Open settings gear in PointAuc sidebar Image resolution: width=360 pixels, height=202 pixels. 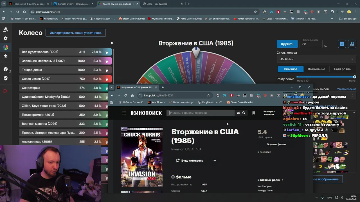[x=6, y=38]
